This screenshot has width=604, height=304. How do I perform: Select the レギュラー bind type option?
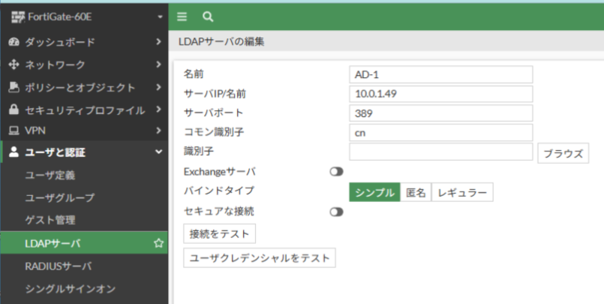tap(462, 192)
